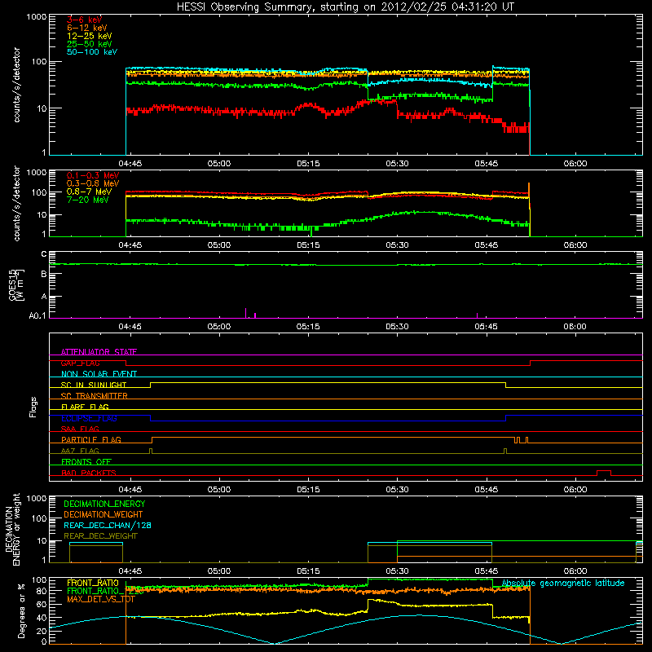Click the C class tick label on GOES plot
The image size is (652, 652).
click(x=44, y=254)
